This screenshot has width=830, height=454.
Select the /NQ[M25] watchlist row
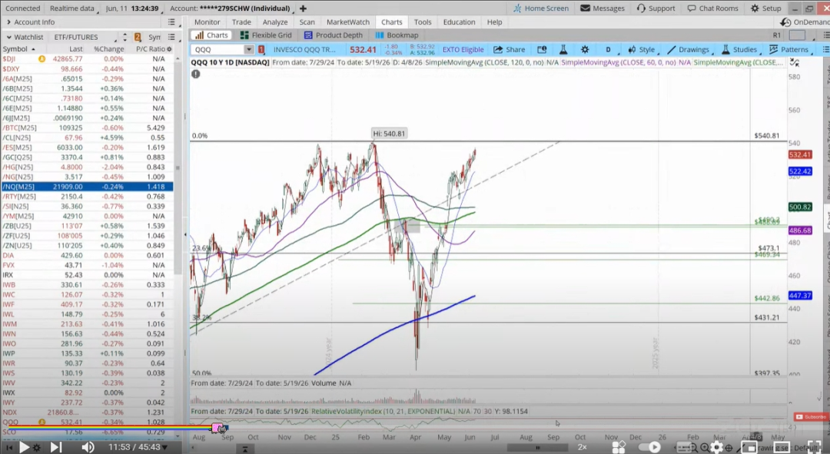pos(87,187)
